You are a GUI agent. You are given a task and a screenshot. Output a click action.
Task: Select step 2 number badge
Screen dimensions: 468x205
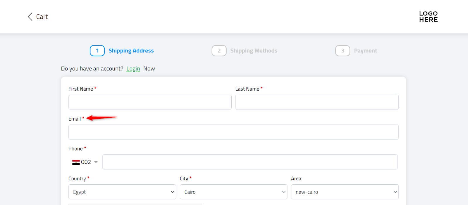coord(219,51)
